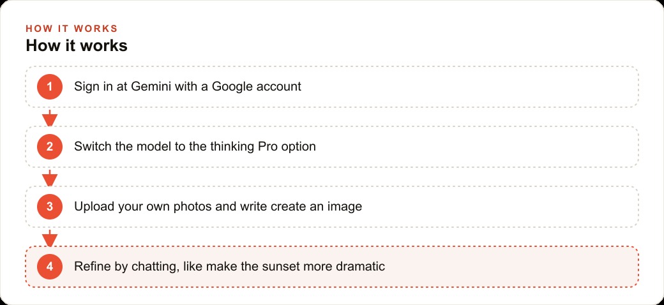
Task: Select the 'Sign in at Gemini' step text
Action: [x=188, y=87]
